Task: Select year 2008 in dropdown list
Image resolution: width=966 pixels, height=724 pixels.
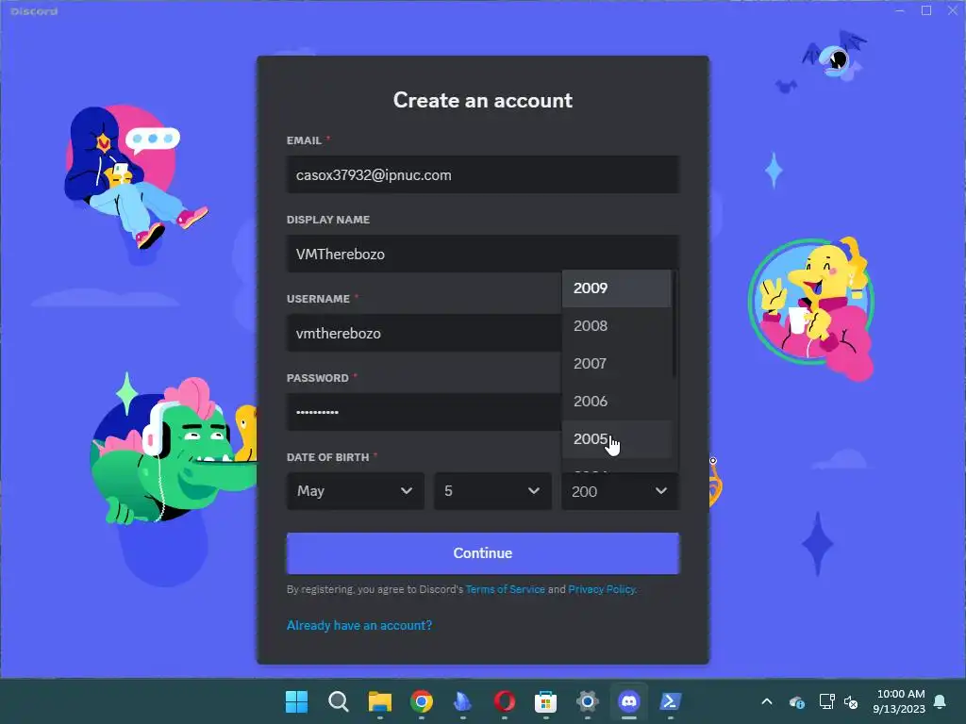Action: [617, 325]
